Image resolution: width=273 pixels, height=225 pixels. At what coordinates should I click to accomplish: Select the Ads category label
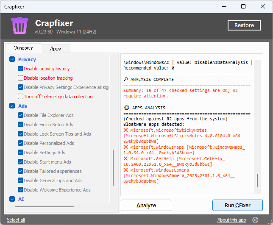(22, 106)
